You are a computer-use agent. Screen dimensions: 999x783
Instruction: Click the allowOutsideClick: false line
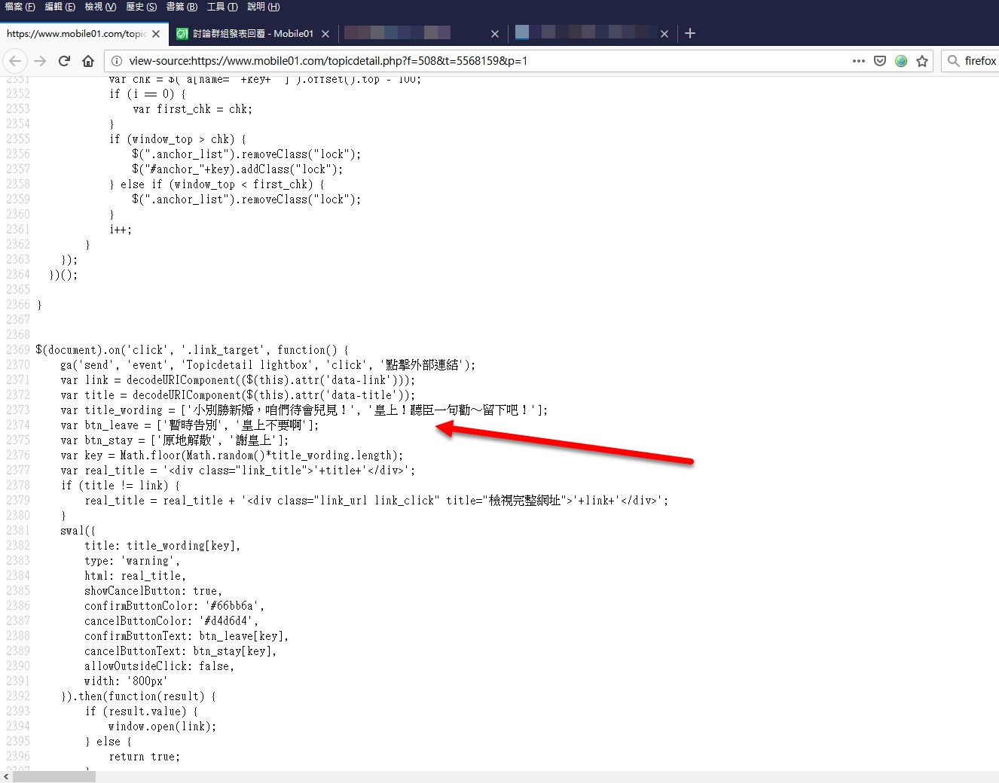[x=159, y=666]
